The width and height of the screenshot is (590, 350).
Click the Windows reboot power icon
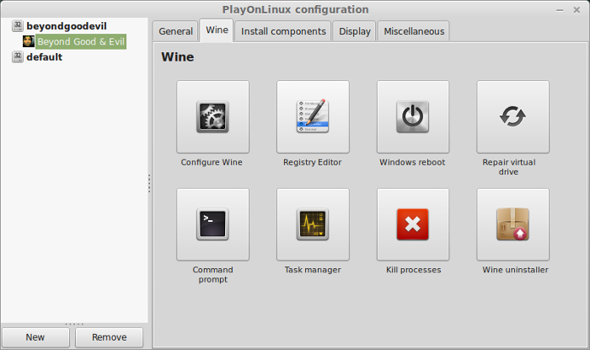pyautogui.click(x=413, y=116)
